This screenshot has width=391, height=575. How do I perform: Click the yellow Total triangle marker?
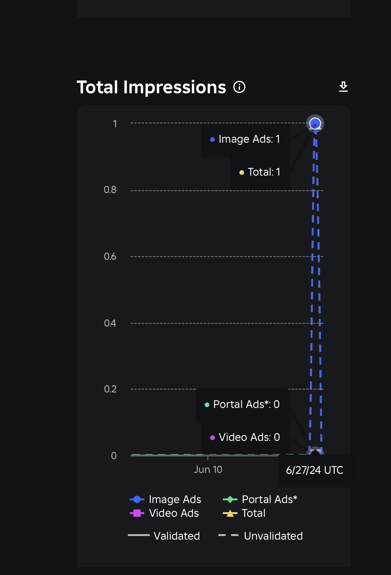tap(231, 513)
